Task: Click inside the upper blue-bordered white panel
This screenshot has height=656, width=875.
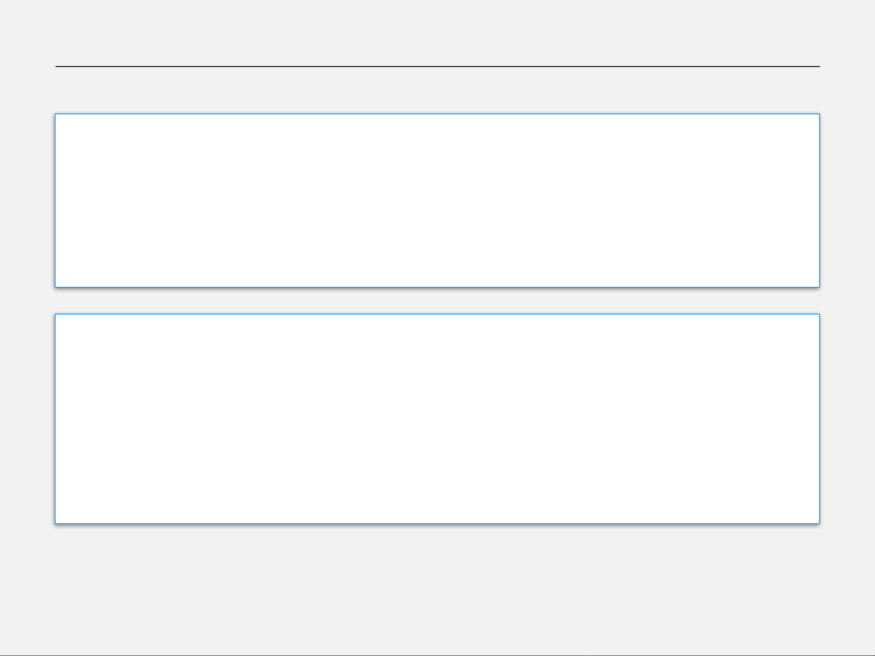Action: coord(437,201)
